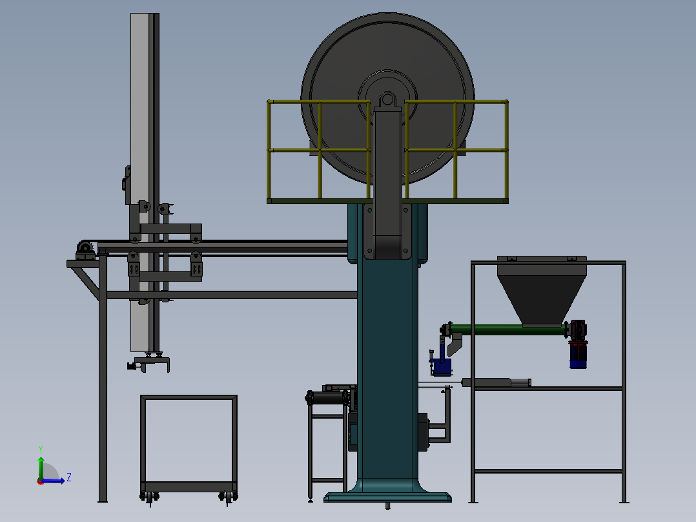Image resolution: width=696 pixels, height=522 pixels.
Task: Select the small blue unit below conveyor outlet
Action: 442,366
